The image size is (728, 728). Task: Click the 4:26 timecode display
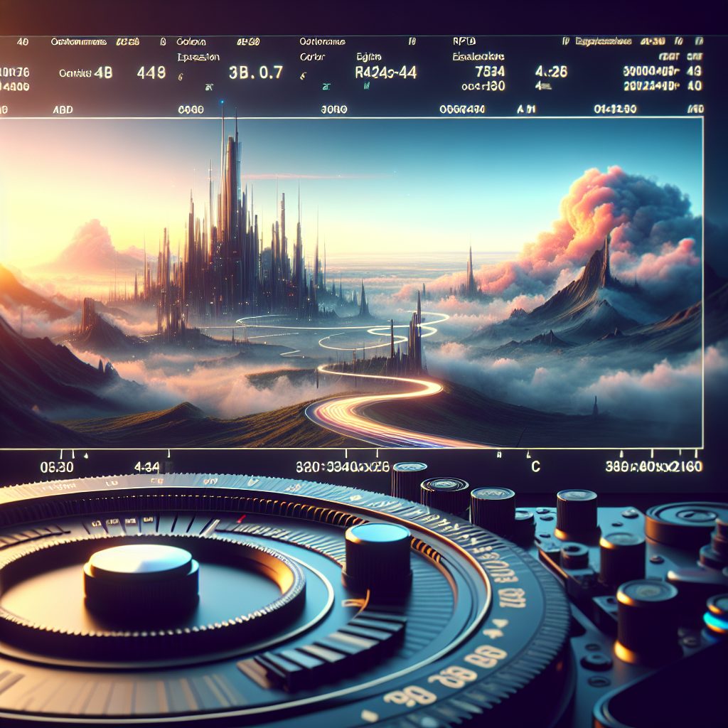click(x=550, y=72)
